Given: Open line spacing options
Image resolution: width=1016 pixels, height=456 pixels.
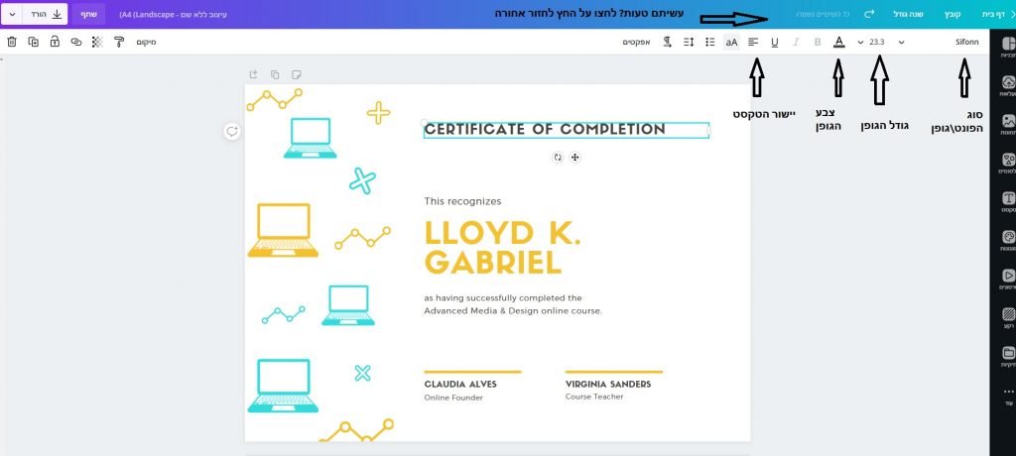Looking at the screenshot, I should coord(689,43).
